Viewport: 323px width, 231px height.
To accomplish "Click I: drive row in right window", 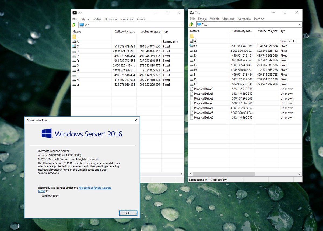I will coord(245,75).
